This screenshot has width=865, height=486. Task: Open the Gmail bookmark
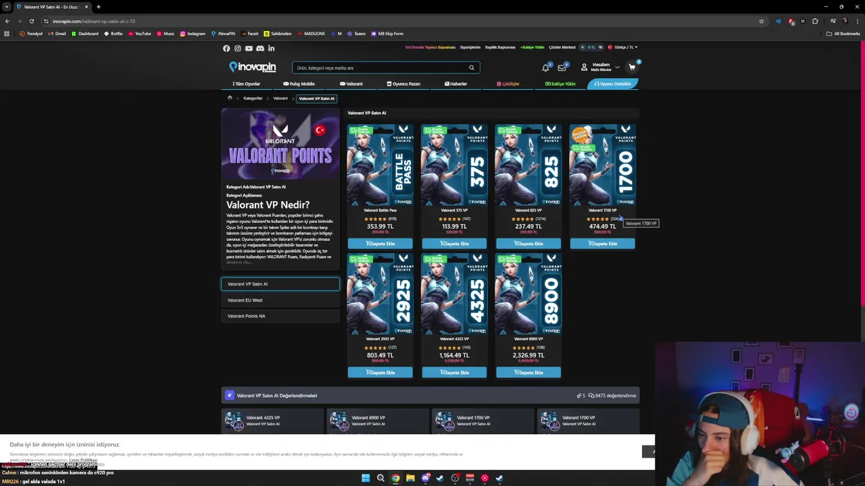tap(57, 34)
